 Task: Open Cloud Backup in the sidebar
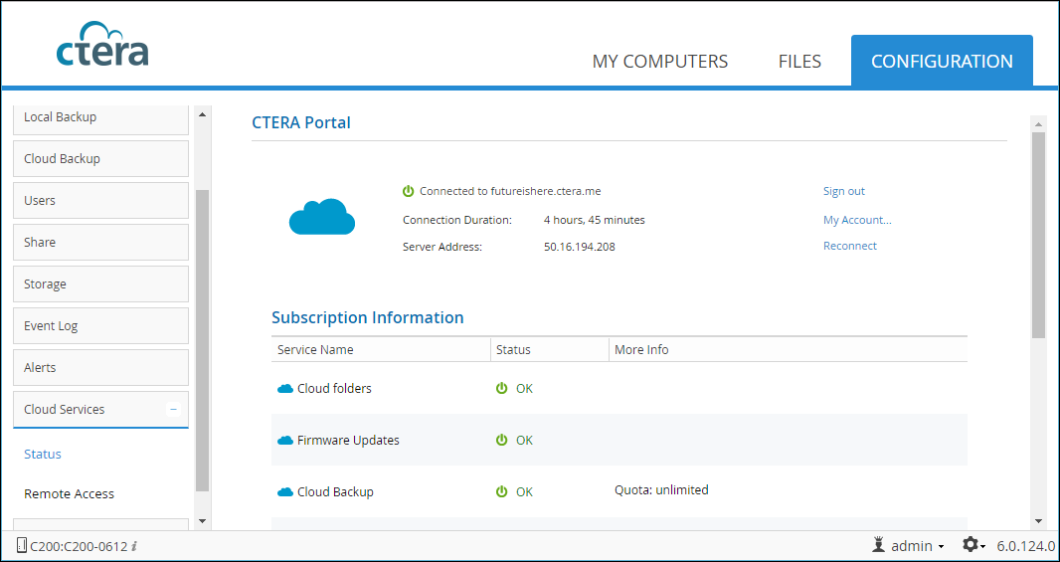click(x=100, y=159)
